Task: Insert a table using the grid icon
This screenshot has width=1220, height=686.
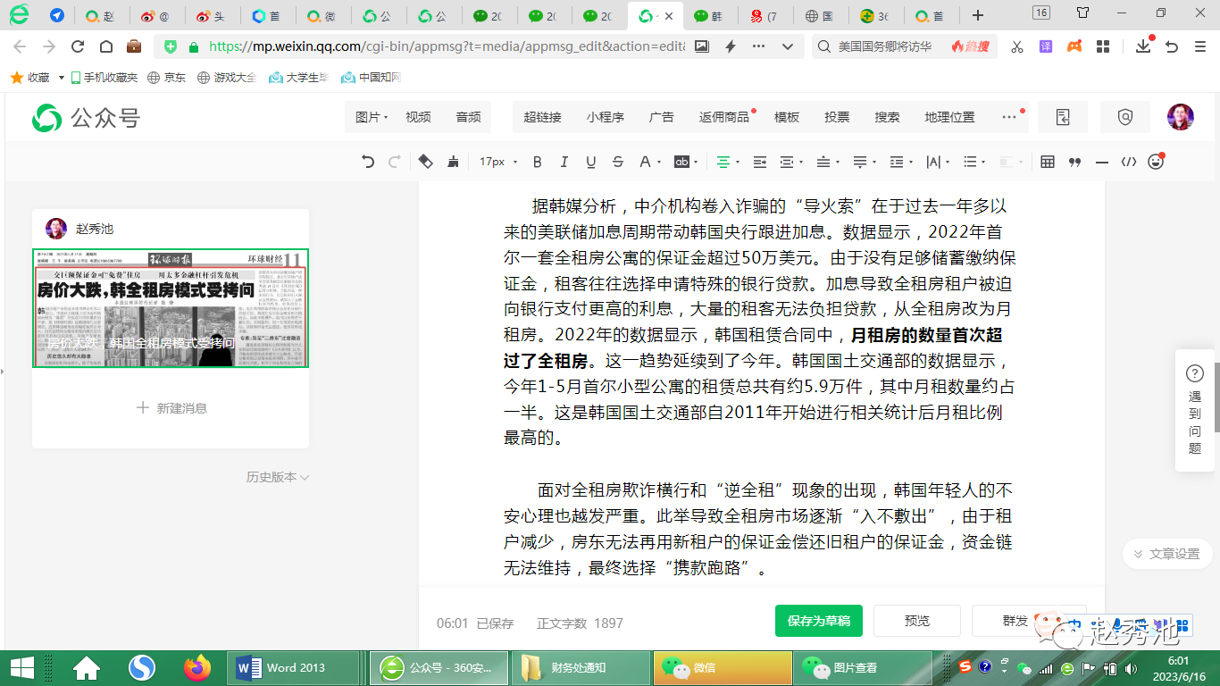Action: [x=1048, y=162]
